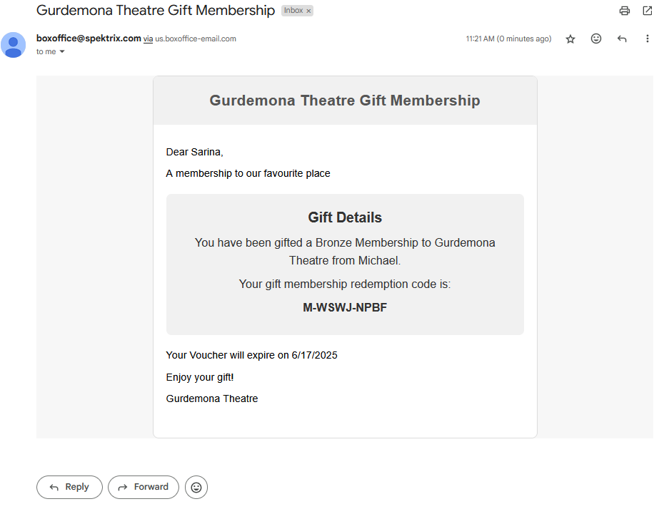Click the email subject title at top
The width and height of the screenshot is (654, 509).
coord(156,11)
